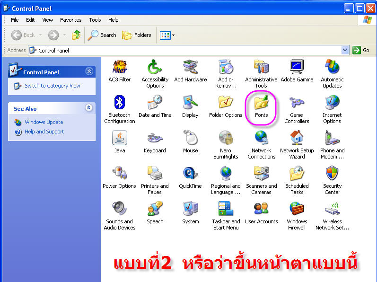Go up one folder level
The height and width of the screenshot is (282, 377).
click(76, 35)
